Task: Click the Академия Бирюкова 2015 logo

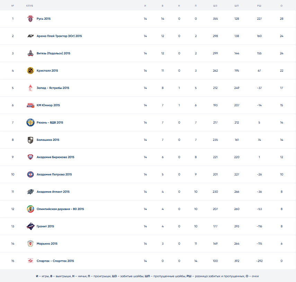Action: 30,157
